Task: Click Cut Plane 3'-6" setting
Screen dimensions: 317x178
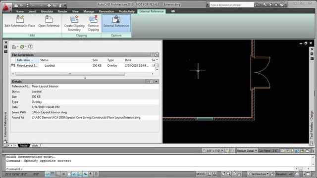Action: point(268,150)
